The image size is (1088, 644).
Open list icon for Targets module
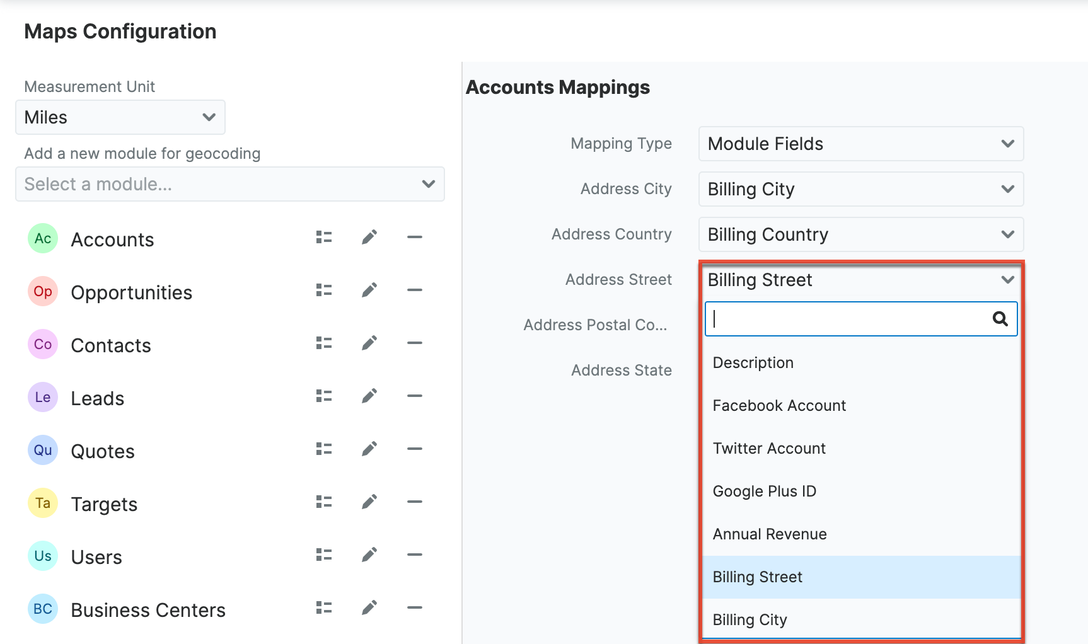[x=324, y=502]
